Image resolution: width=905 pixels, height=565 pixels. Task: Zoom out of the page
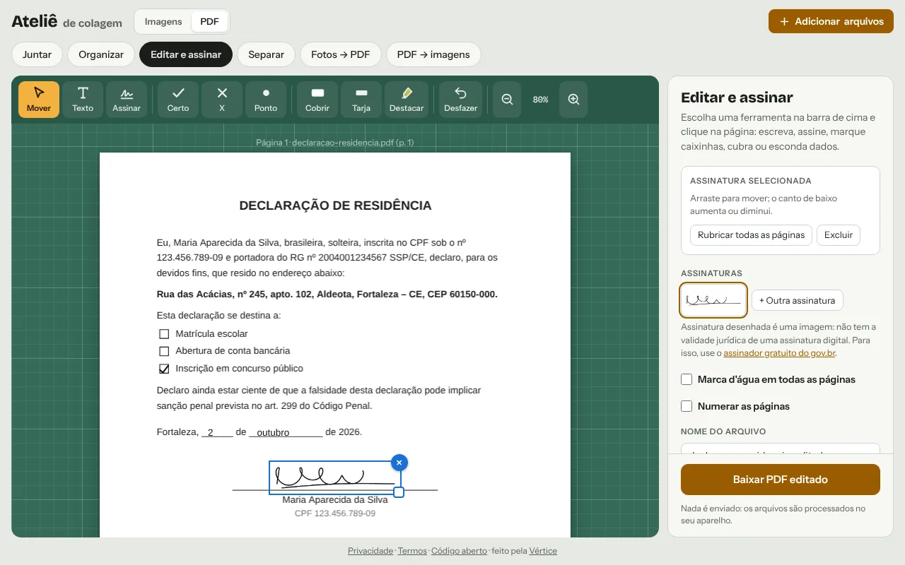pyautogui.click(x=507, y=100)
